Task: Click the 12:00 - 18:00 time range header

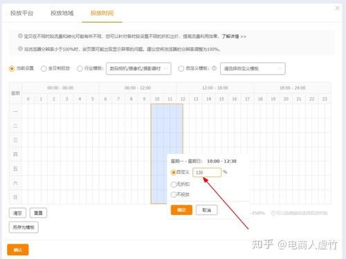Action: (215, 88)
